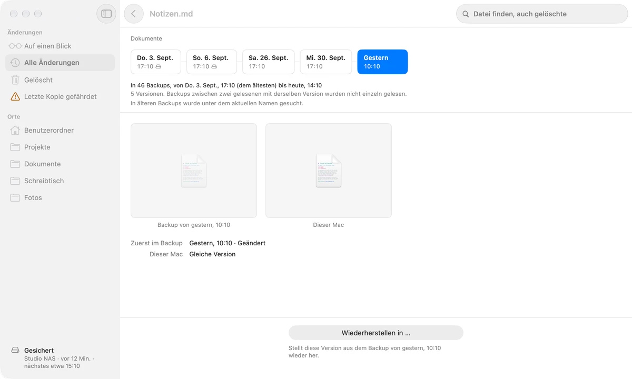
Task: Click the house icon beside Benutzerordner
Action: coord(15,131)
